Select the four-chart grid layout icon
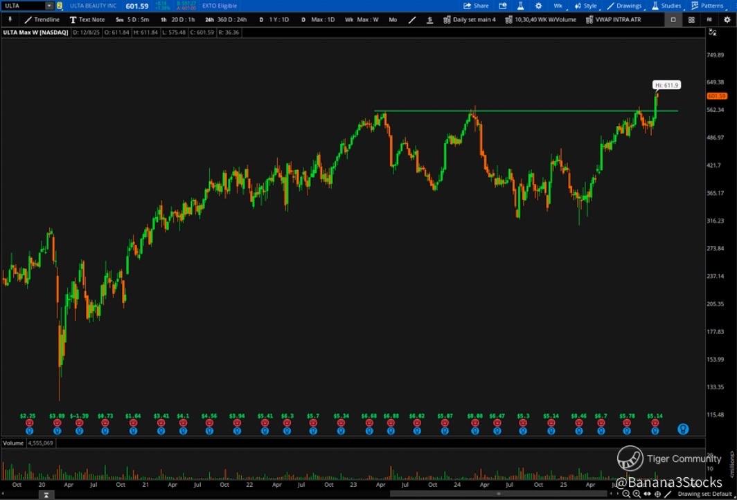The image size is (737, 500). [x=691, y=20]
